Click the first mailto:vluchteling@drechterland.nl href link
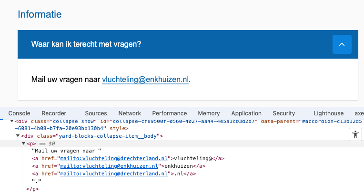Screen dimensions: 364x194 [x=114, y=158]
